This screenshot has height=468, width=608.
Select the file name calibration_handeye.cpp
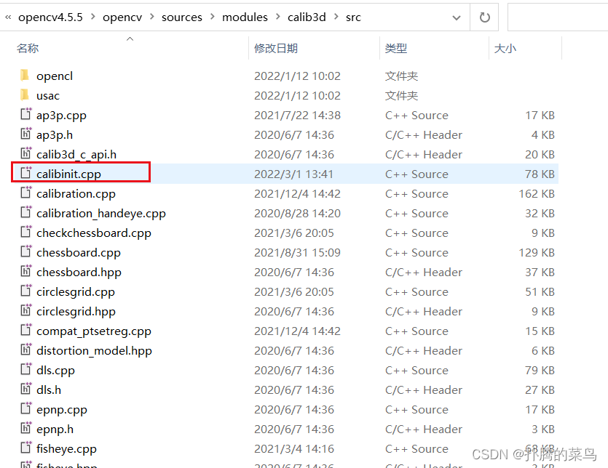[x=101, y=214]
